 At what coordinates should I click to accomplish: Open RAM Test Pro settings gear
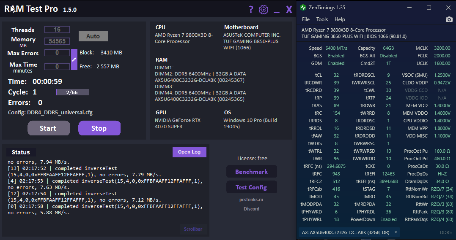(264, 10)
